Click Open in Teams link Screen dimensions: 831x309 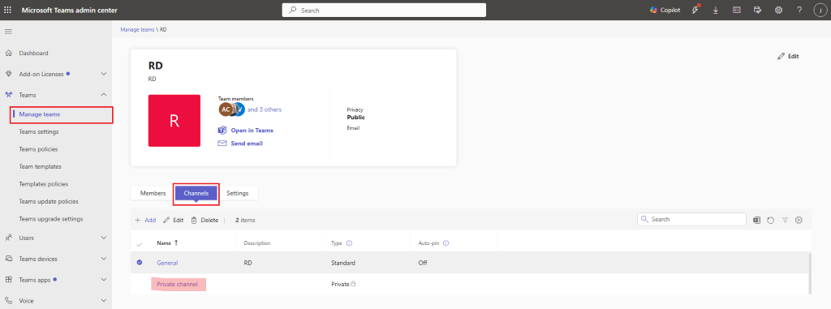point(246,131)
